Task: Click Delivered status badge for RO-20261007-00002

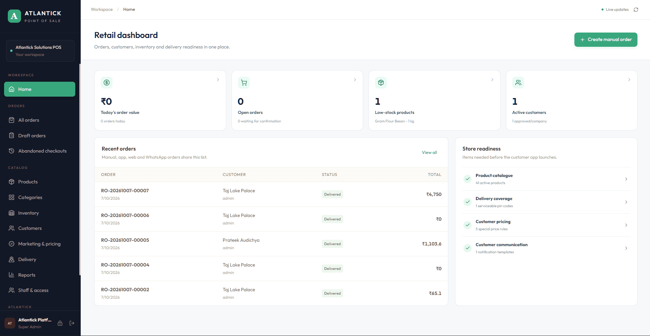Action: [x=332, y=293]
